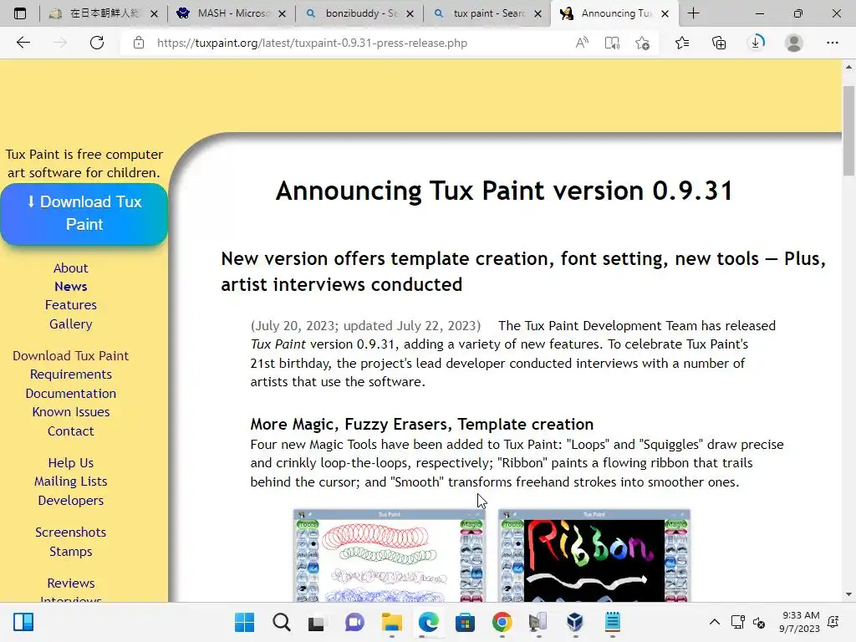The width and height of the screenshot is (856, 642).
Task: Open Task View from taskbar
Action: (317, 622)
